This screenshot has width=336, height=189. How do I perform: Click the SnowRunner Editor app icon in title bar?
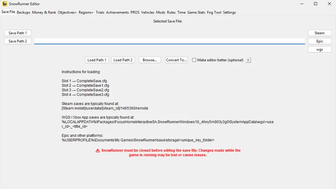[5, 4]
